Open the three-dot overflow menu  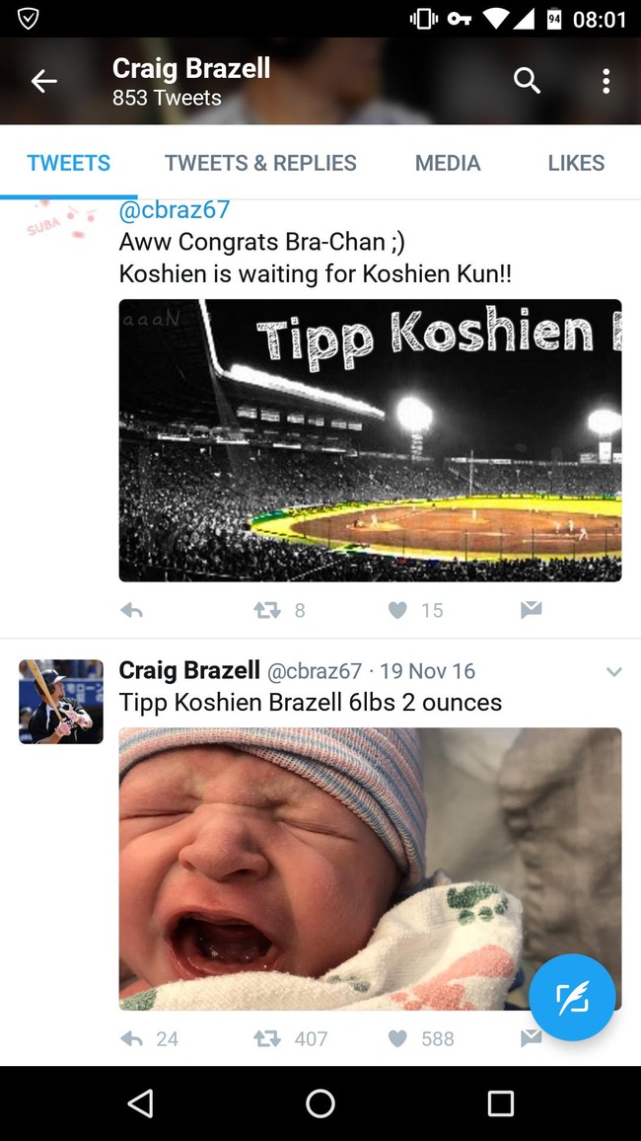(605, 82)
